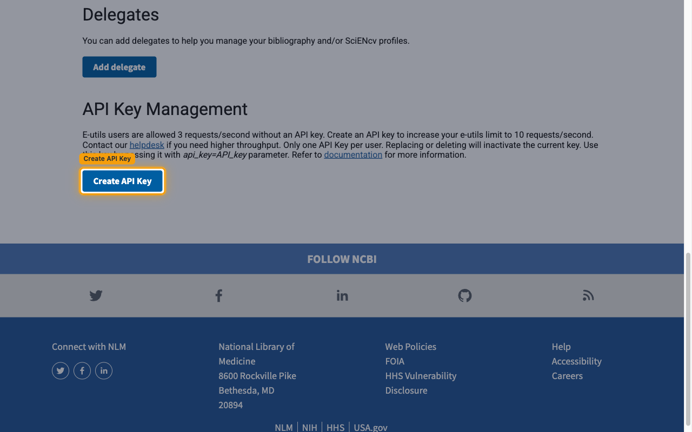The height and width of the screenshot is (432, 692).
Task: Open NCBI RSS feed icon
Action: click(x=588, y=295)
